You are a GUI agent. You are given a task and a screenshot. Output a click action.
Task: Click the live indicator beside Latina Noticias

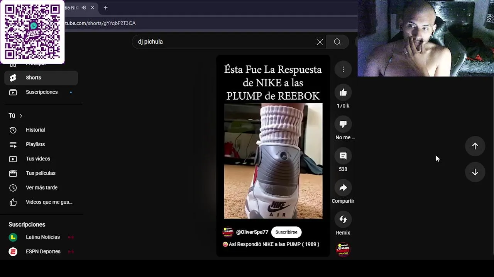(x=71, y=237)
